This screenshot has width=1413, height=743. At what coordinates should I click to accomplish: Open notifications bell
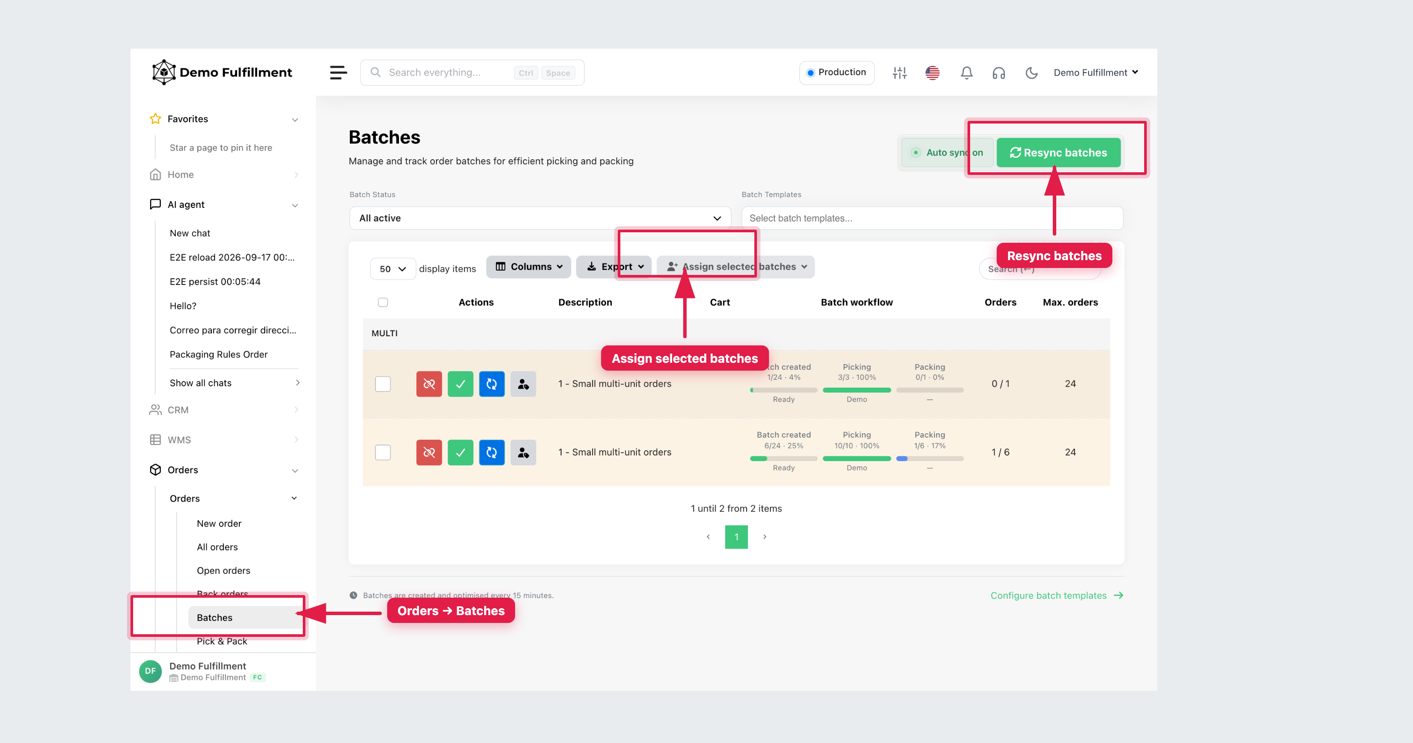tap(967, 73)
